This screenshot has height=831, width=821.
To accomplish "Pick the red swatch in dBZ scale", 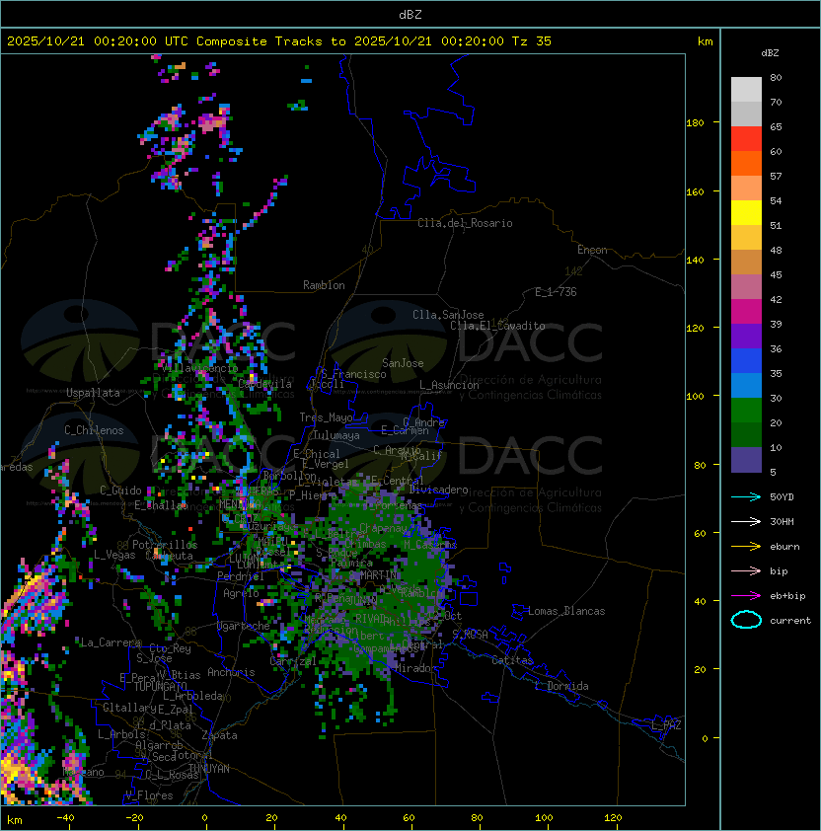I will [746, 138].
